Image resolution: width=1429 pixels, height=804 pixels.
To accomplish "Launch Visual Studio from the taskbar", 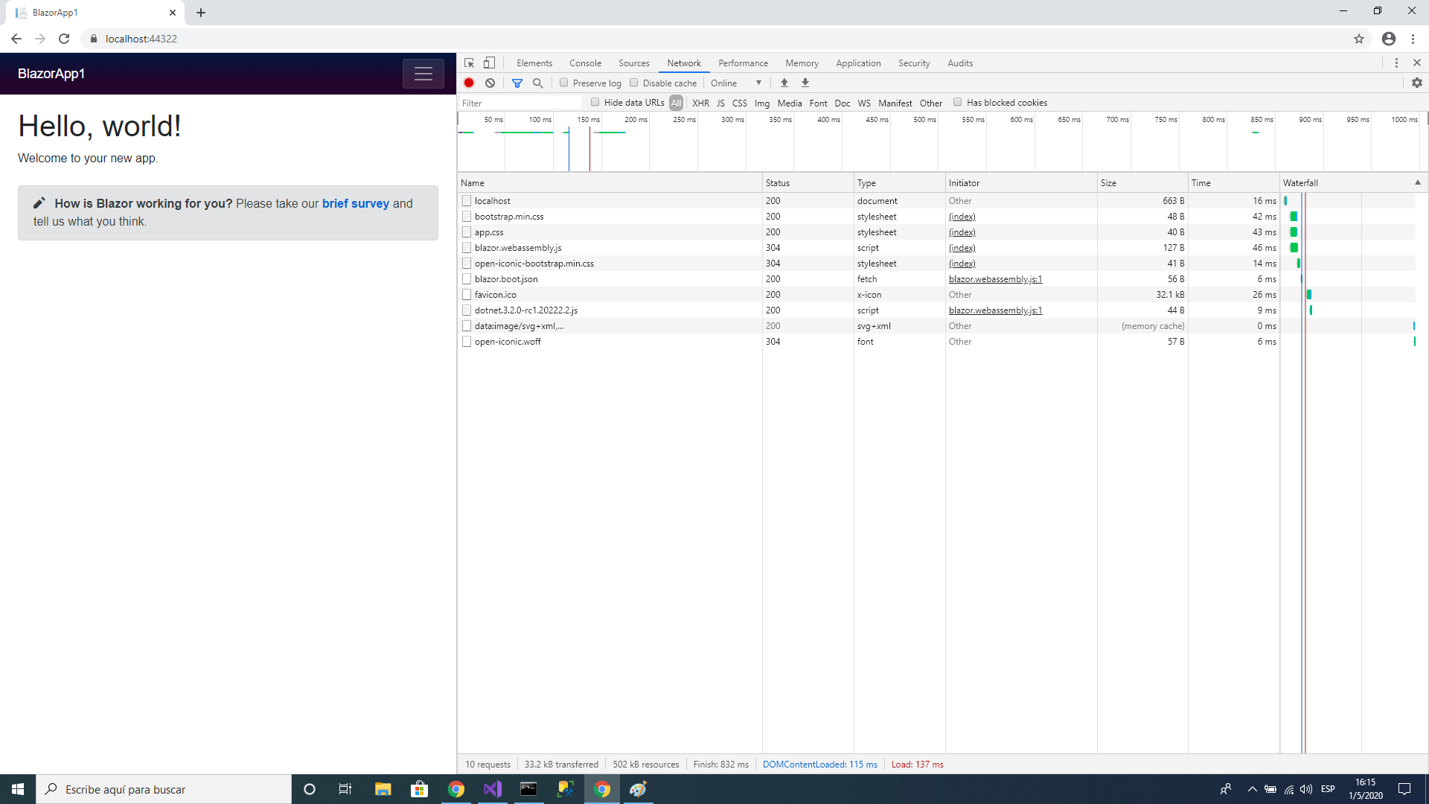I will click(x=493, y=789).
